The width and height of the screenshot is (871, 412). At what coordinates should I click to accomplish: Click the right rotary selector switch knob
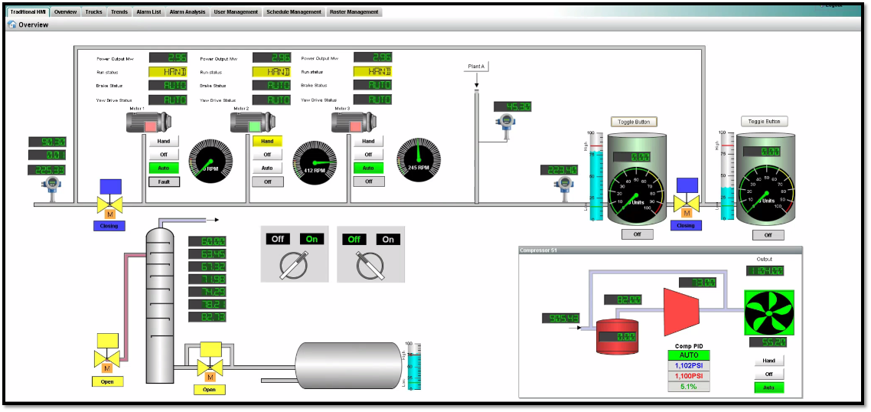[x=370, y=265]
